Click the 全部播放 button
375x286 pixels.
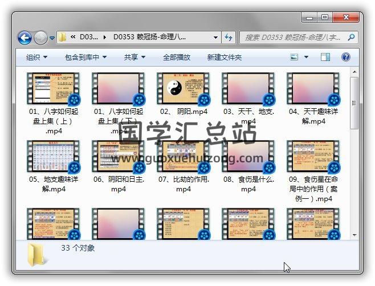click(x=177, y=57)
